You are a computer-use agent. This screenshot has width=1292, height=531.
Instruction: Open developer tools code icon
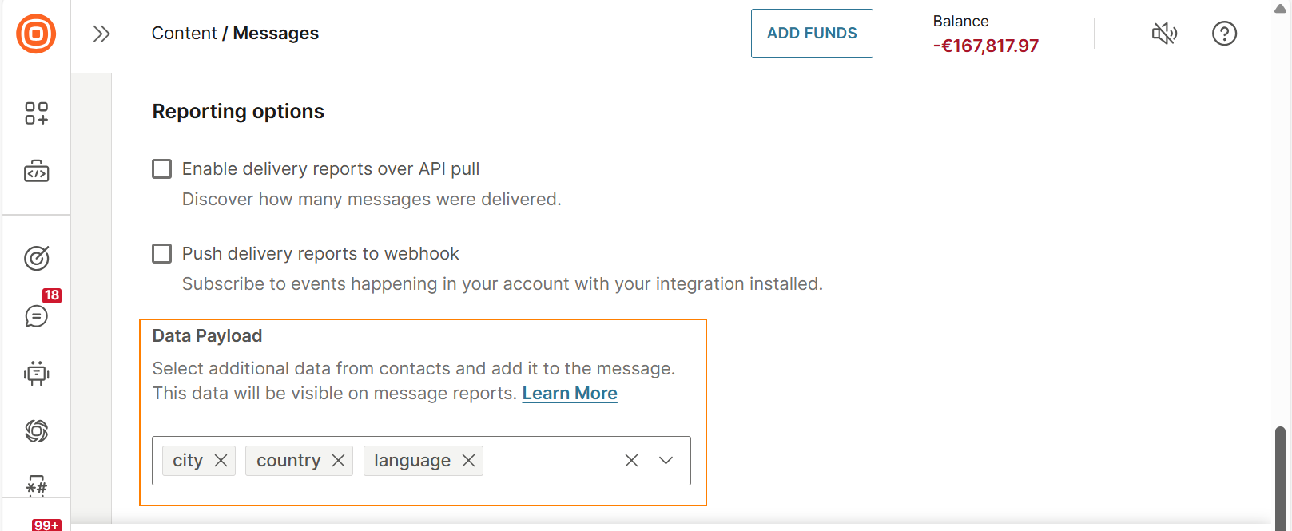click(36, 171)
